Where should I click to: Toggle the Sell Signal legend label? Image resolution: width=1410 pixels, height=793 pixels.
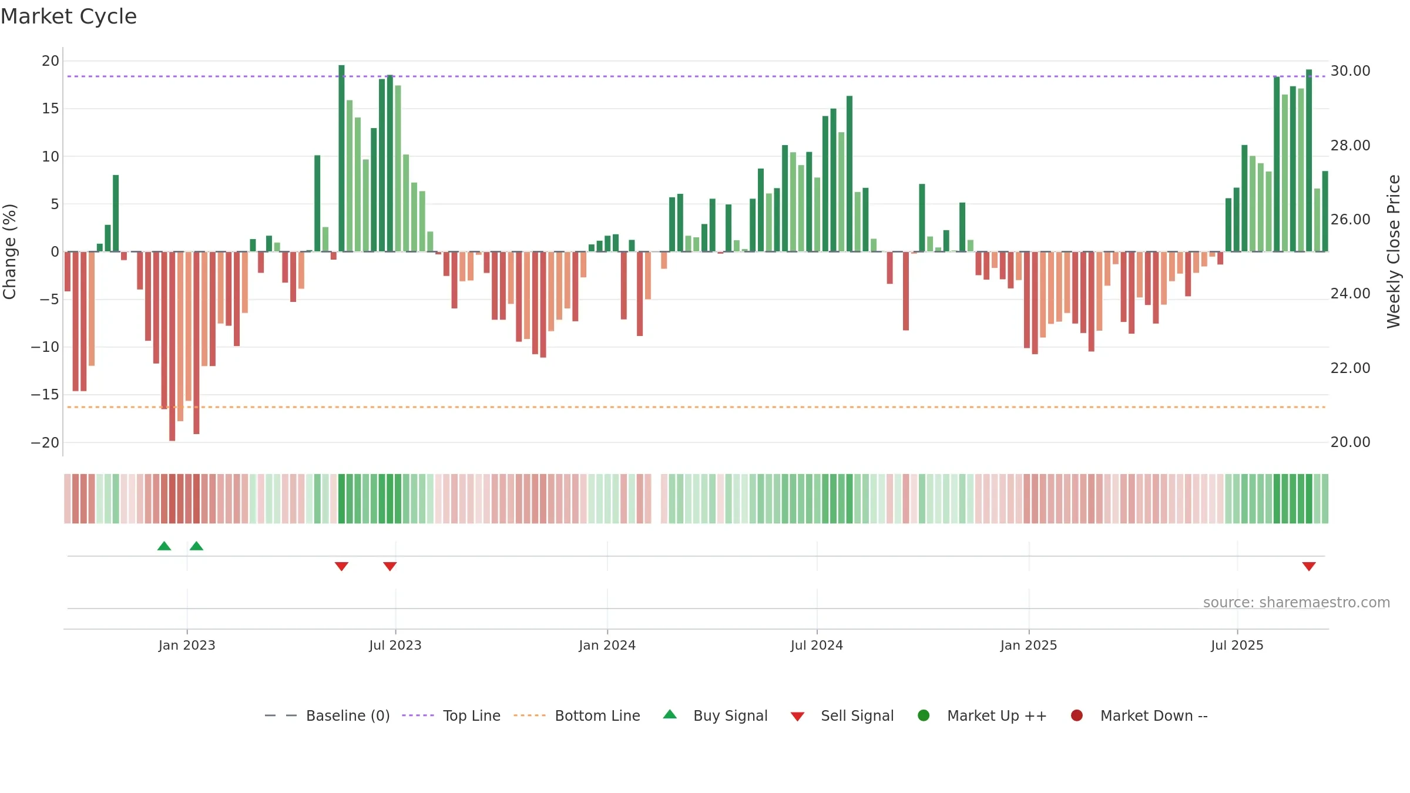[857, 715]
